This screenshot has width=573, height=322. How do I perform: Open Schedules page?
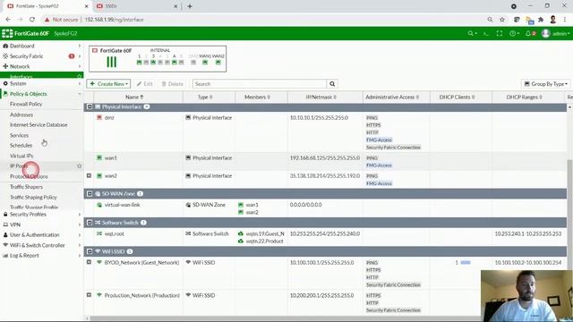click(x=21, y=145)
